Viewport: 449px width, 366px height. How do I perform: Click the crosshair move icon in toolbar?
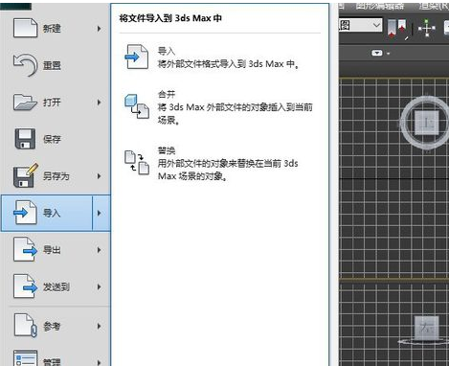pos(427,28)
